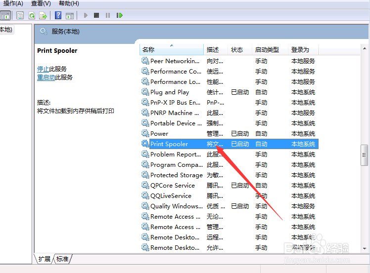
Task: Sort by the 登录为 column header
Action: [303, 50]
